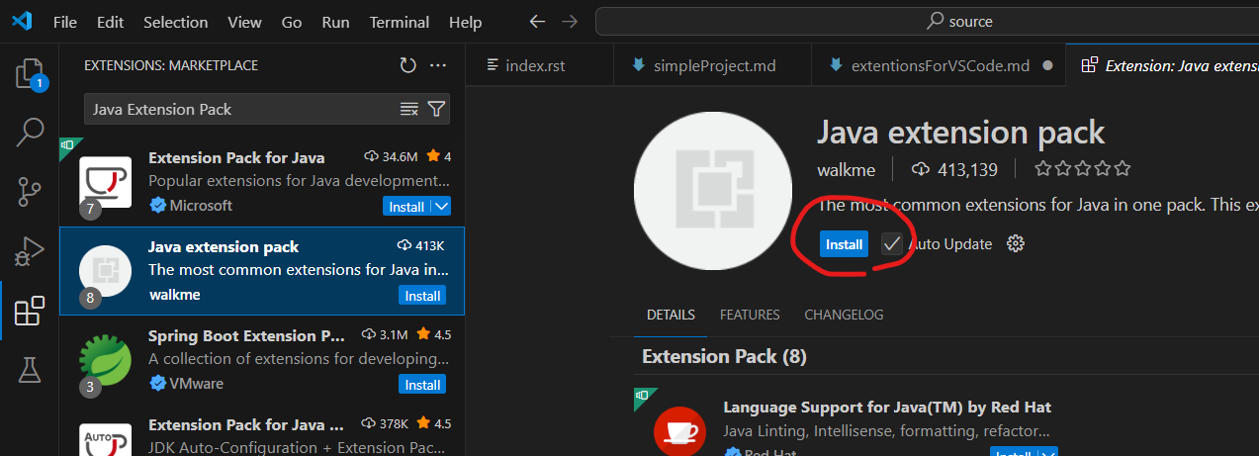Refresh the extensions marketplace list
The height and width of the screenshot is (456, 1259).
click(407, 65)
